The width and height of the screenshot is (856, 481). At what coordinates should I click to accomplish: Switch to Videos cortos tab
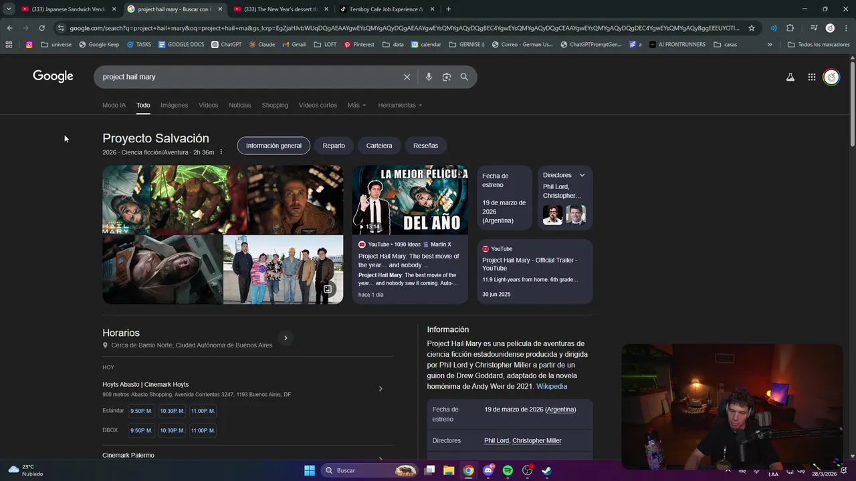[318, 105]
